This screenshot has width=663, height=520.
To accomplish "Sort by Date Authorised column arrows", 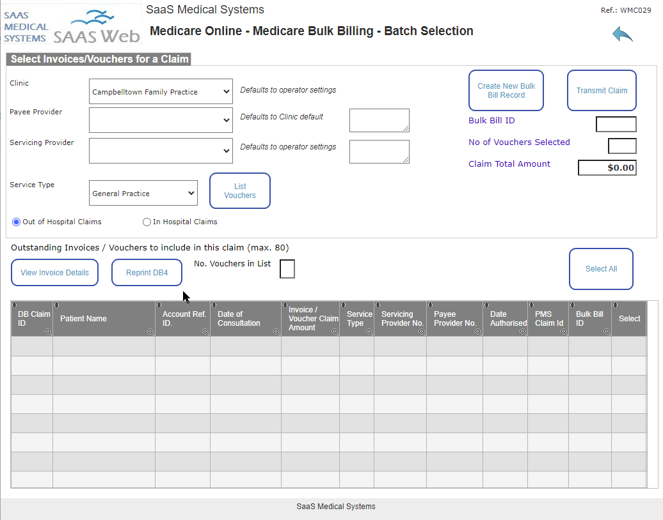I will [x=486, y=305].
